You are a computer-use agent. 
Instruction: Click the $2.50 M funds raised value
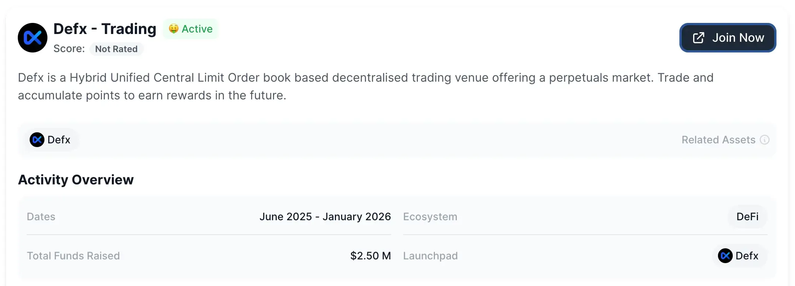coord(370,256)
